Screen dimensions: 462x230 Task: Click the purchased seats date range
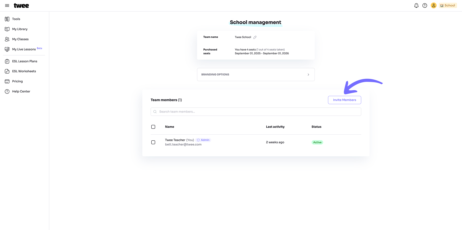tap(262, 53)
